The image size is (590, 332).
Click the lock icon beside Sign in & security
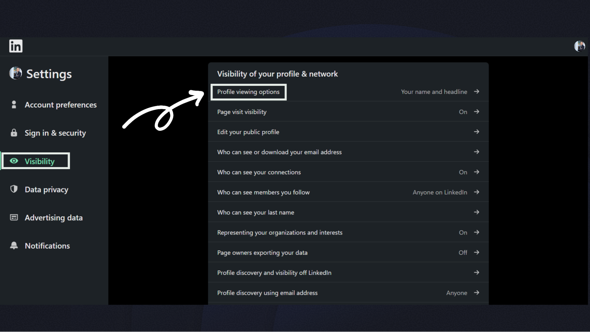pyautogui.click(x=14, y=133)
